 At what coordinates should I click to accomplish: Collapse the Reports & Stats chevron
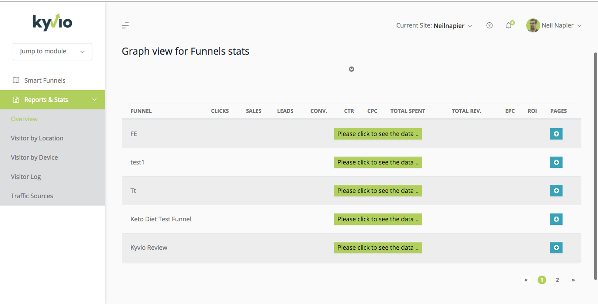click(x=95, y=100)
